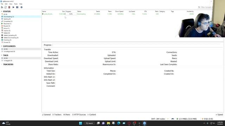Select the Stalled status filter

click(7, 33)
